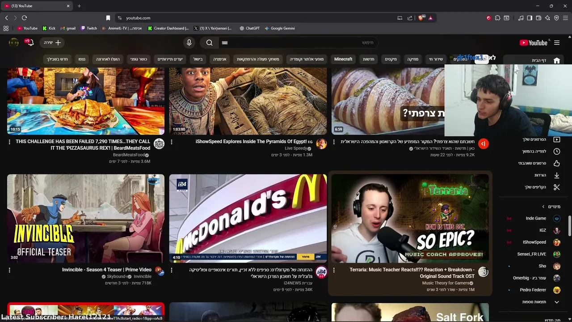This screenshot has width=572, height=322.
Task: Open options menu for Pyramids Of Egypt video
Action: coord(172,142)
